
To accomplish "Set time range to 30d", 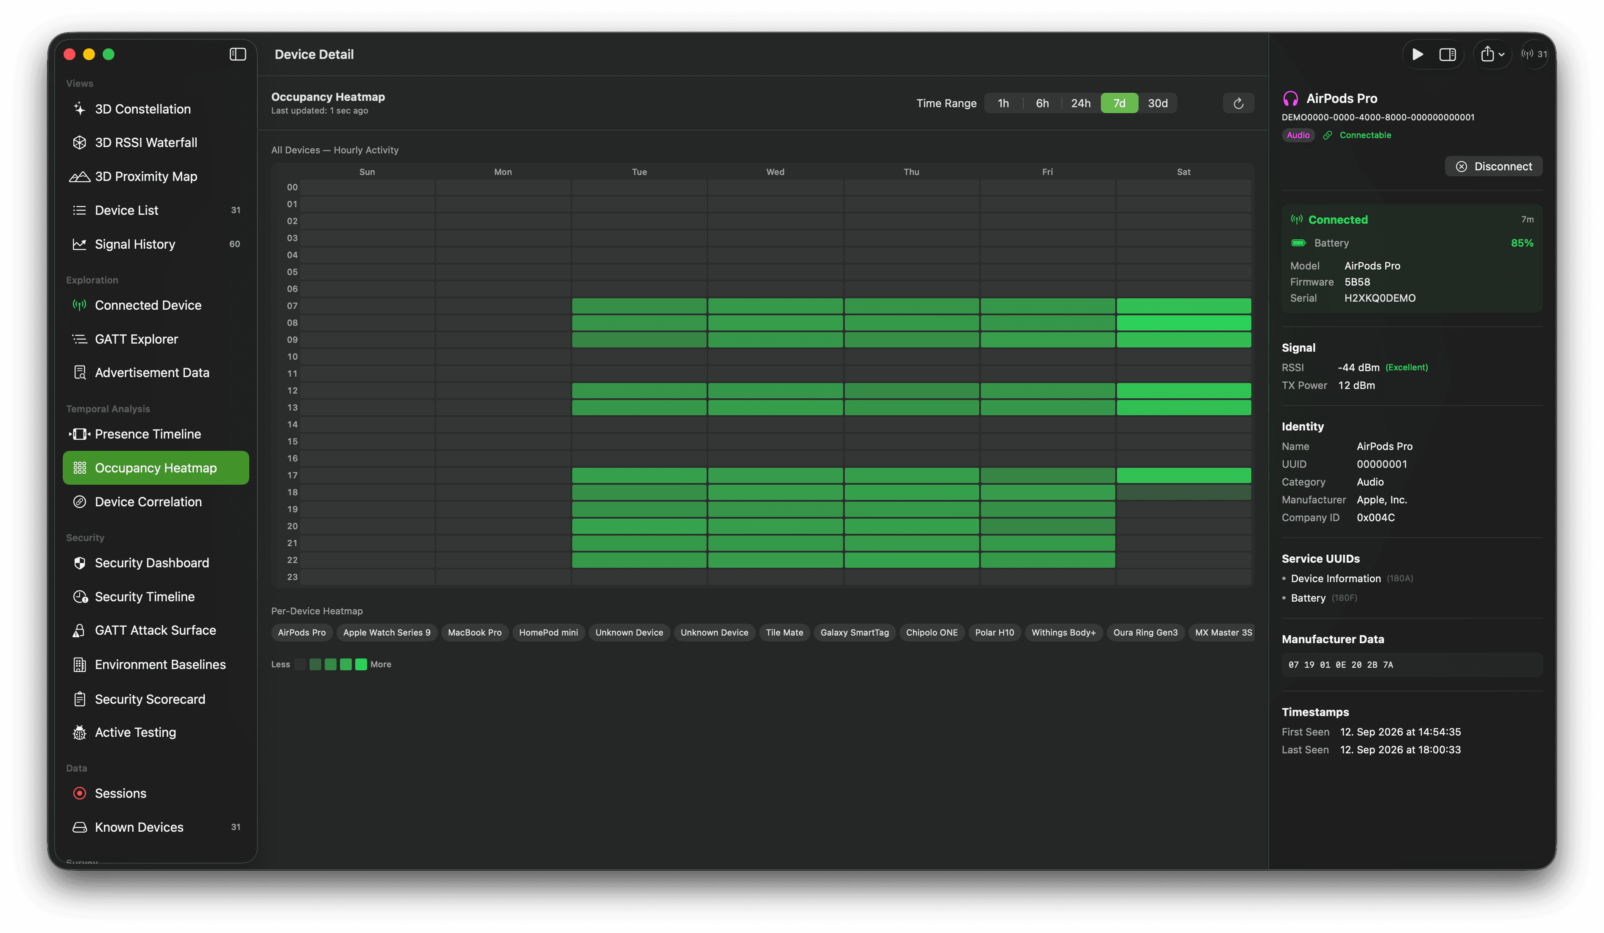I will tap(1157, 103).
